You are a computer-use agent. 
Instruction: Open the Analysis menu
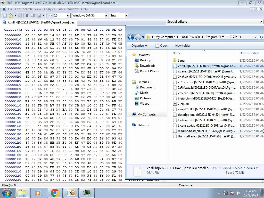tap(49, 9)
